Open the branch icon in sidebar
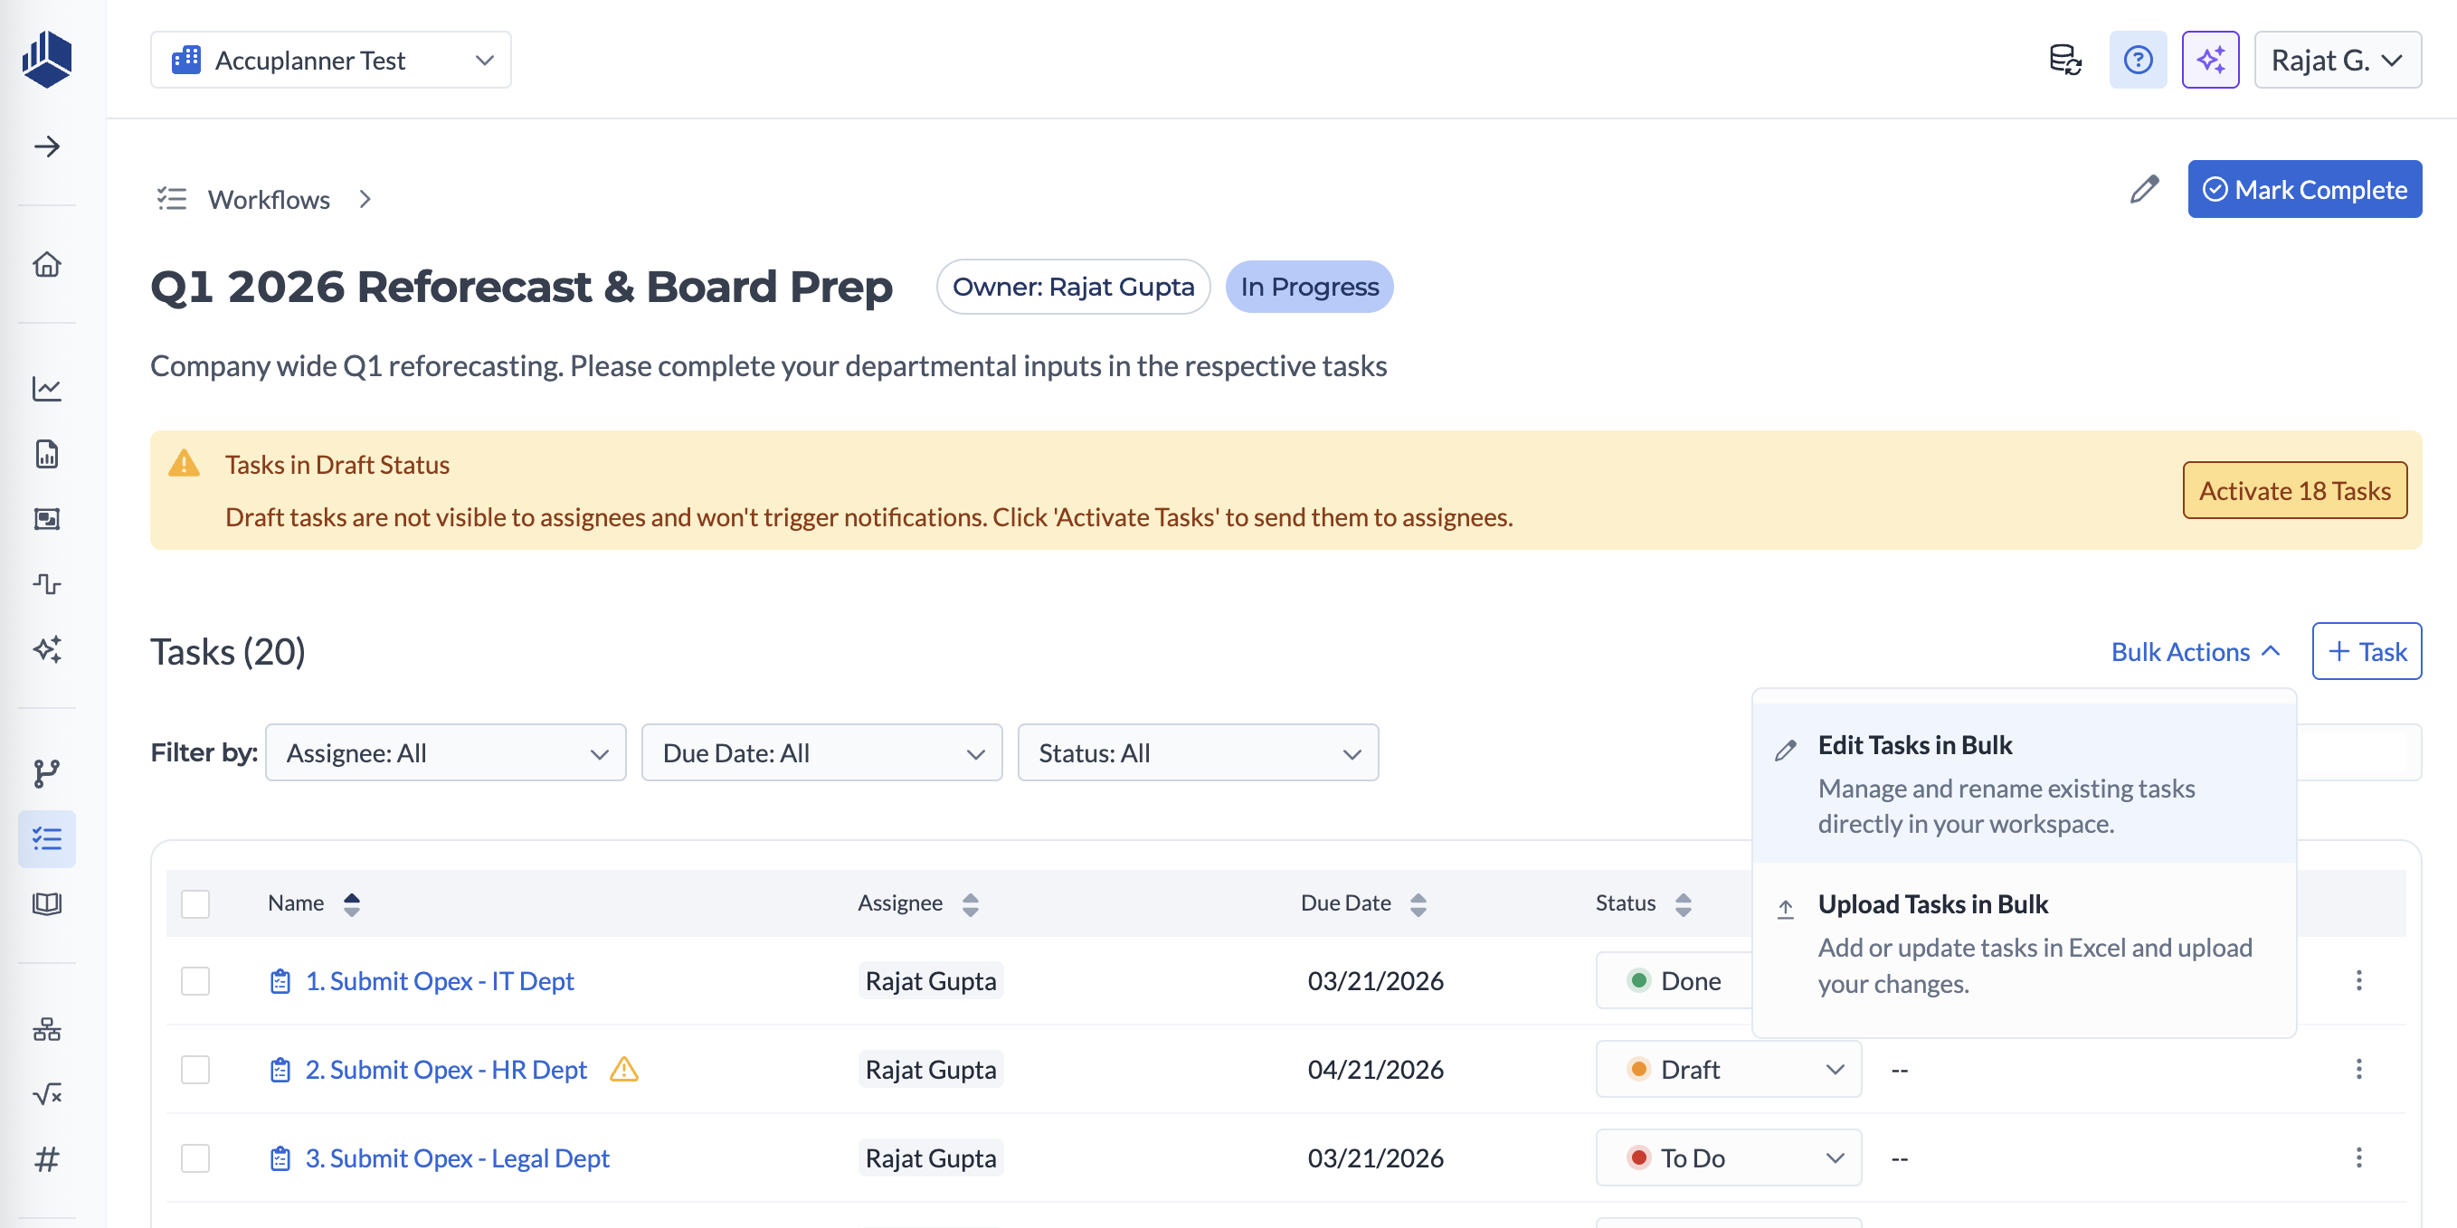This screenshot has height=1228, width=2457. (x=47, y=773)
